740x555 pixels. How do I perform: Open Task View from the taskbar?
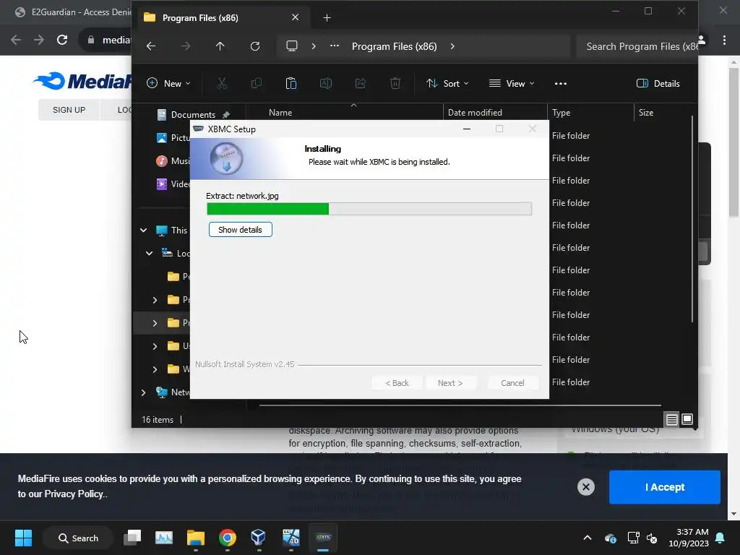pos(132,538)
